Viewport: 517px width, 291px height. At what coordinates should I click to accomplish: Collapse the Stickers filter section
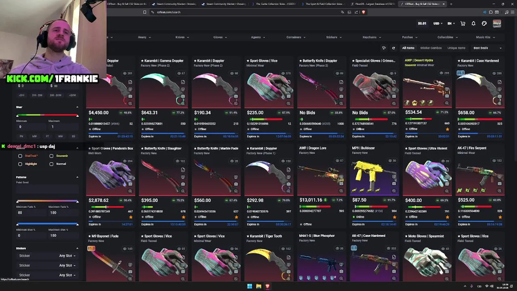point(77,249)
